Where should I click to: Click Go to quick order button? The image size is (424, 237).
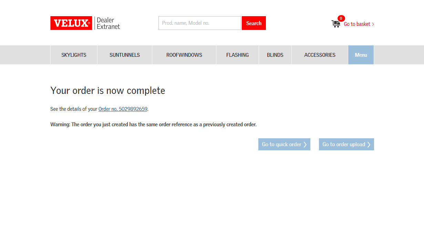coord(284,144)
